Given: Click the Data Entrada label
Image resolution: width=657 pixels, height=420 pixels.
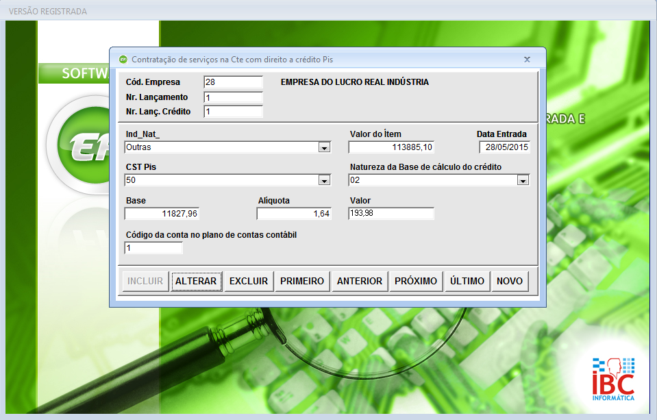Looking at the screenshot, I should 501,134.
